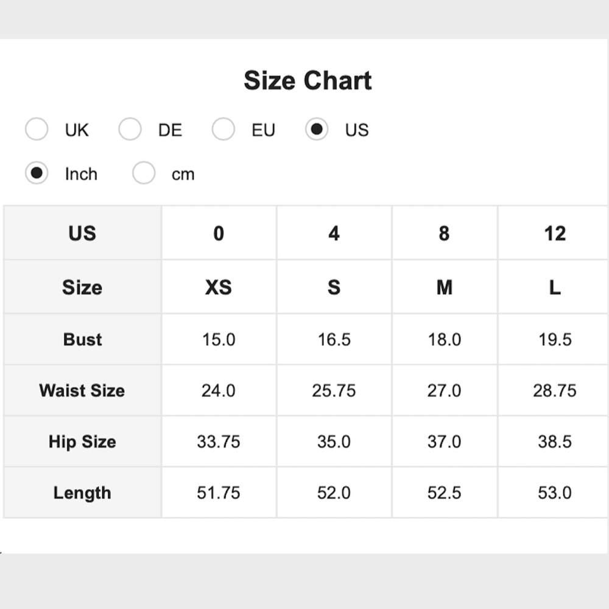609x609 pixels.
Task: Click the 38.5 hip value
Action: [x=555, y=442]
